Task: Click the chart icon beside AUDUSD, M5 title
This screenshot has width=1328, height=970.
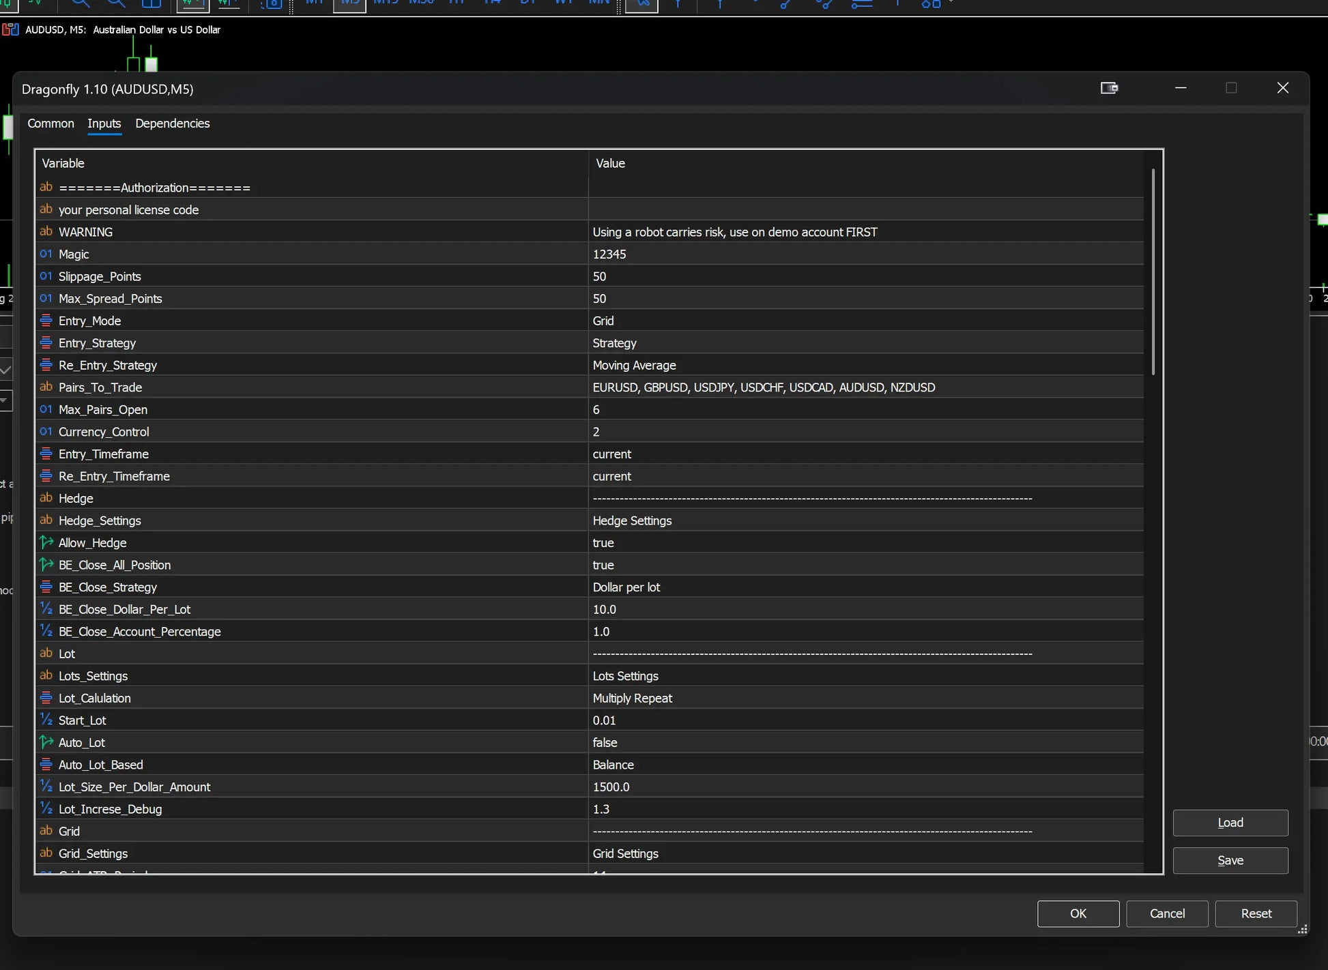Action: click(x=10, y=29)
